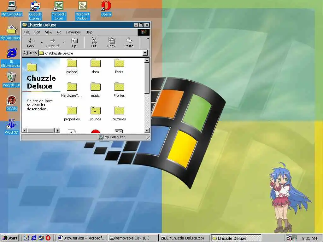The width and height of the screenshot is (323, 242).
Task: Switch to Removable Disk (E:) taskbar window
Action: coord(133,238)
